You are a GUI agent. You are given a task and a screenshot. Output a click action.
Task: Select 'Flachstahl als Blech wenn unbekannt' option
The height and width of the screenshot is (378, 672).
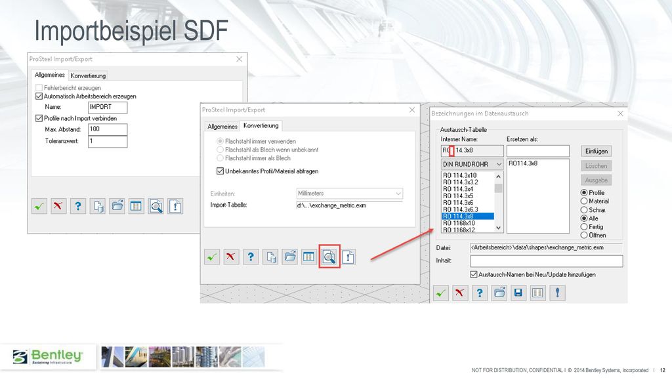tap(220, 150)
